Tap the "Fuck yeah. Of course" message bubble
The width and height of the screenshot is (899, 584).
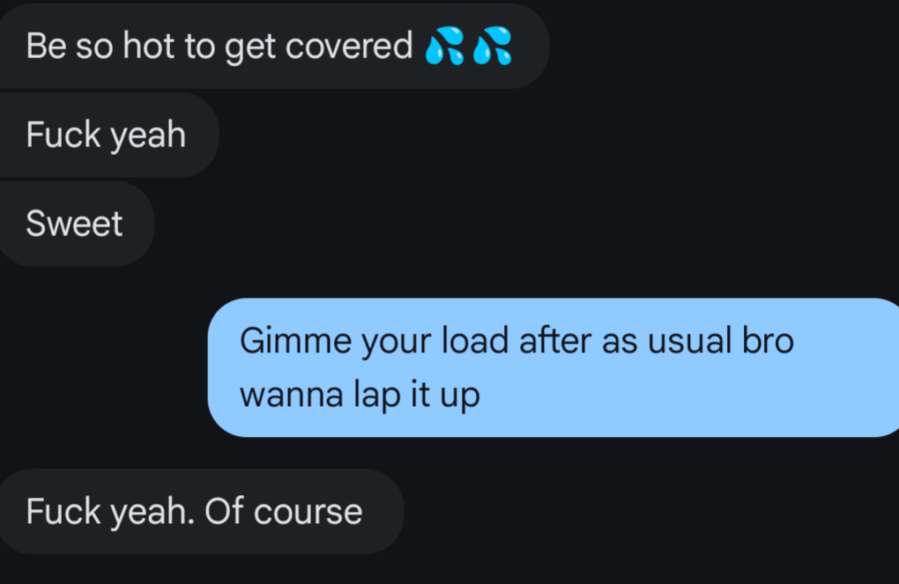click(201, 511)
